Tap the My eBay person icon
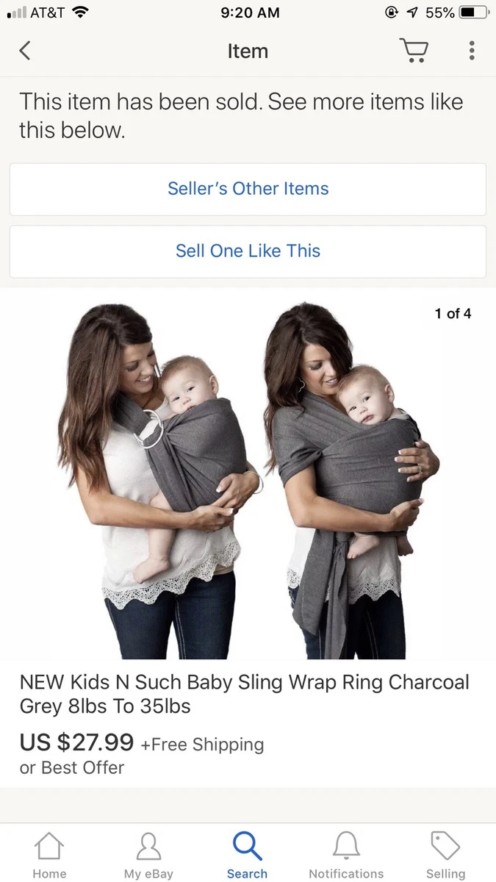 148,846
